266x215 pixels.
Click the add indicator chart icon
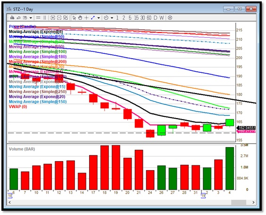pos(66,17)
